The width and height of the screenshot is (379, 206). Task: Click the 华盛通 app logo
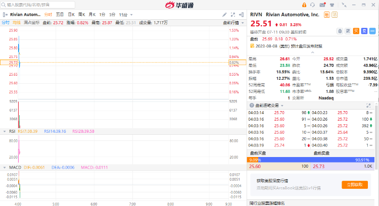click(179, 5)
